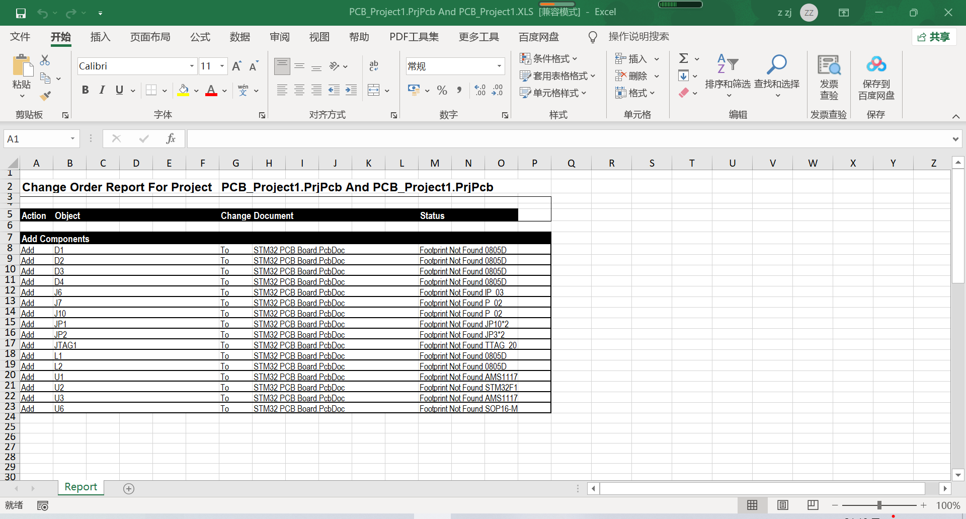
Task: Click the text orientation icon
Action: (335, 66)
